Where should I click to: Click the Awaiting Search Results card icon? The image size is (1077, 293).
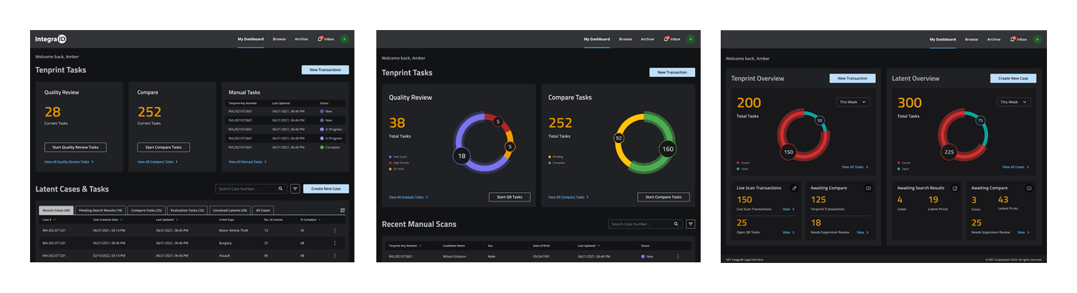coord(955,188)
